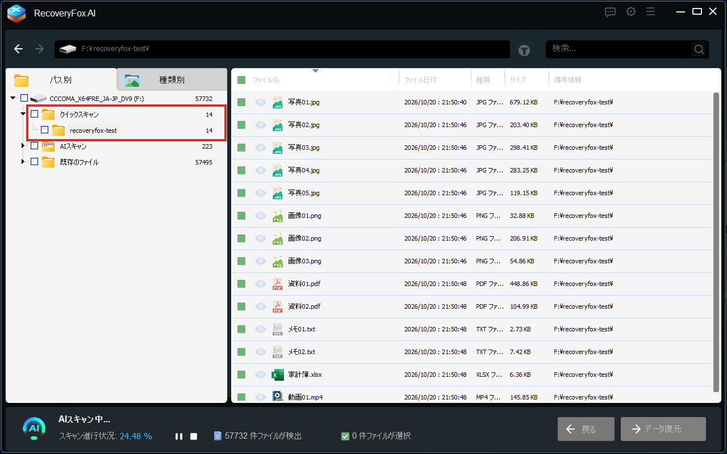Check the AIスキャン tree checkbox

pyautogui.click(x=34, y=146)
